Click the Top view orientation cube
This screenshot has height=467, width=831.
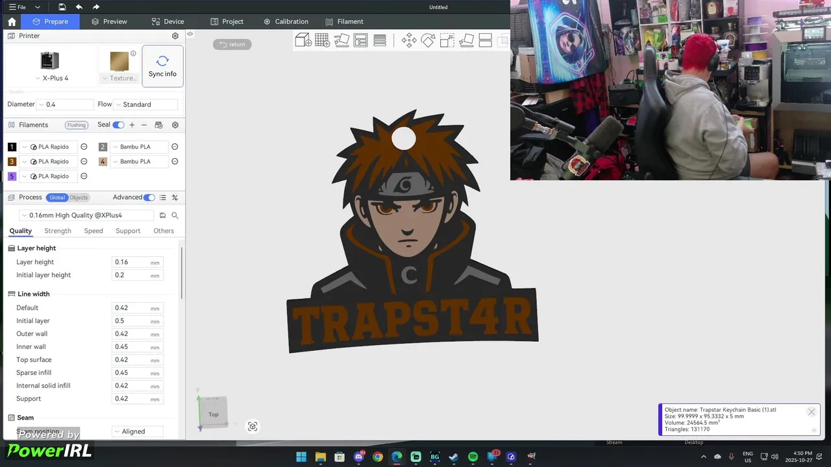coord(214,414)
